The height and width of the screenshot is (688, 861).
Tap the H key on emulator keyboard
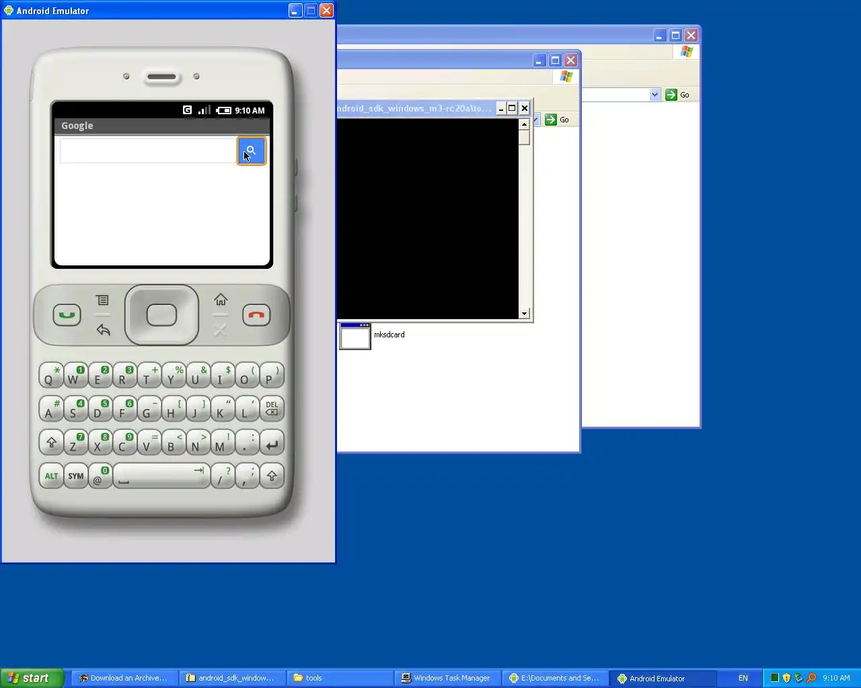point(174,409)
